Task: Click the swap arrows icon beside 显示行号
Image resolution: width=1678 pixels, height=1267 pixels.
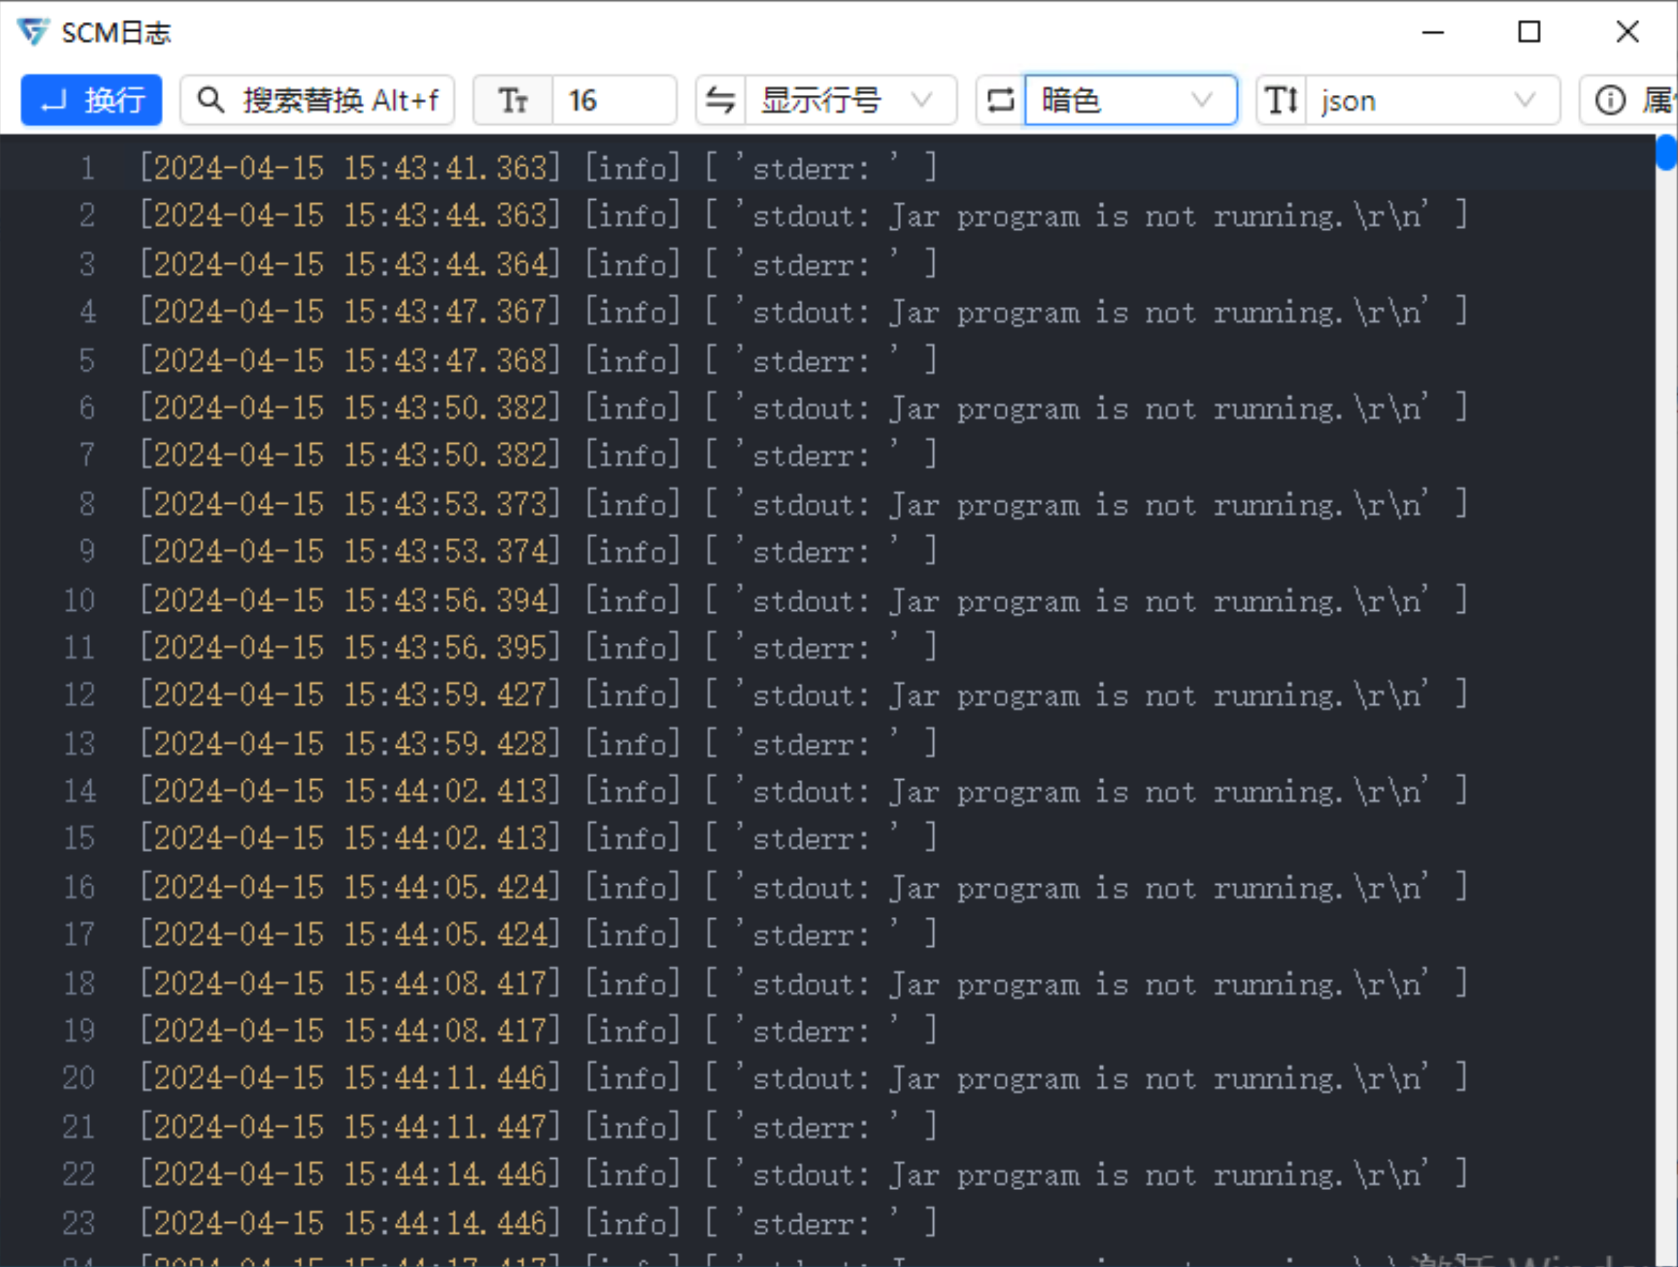Action: pyautogui.click(x=721, y=100)
